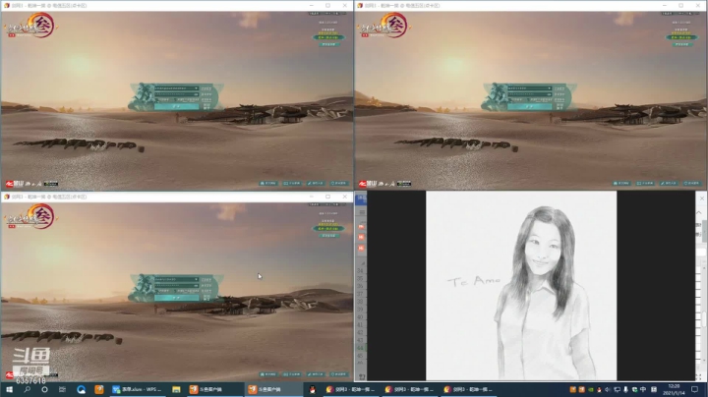This screenshot has width=708, height=397.
Task: Click the topmost red icon in spreadsheet left strip
Action: pyautogui.click(x=361, y=226)
